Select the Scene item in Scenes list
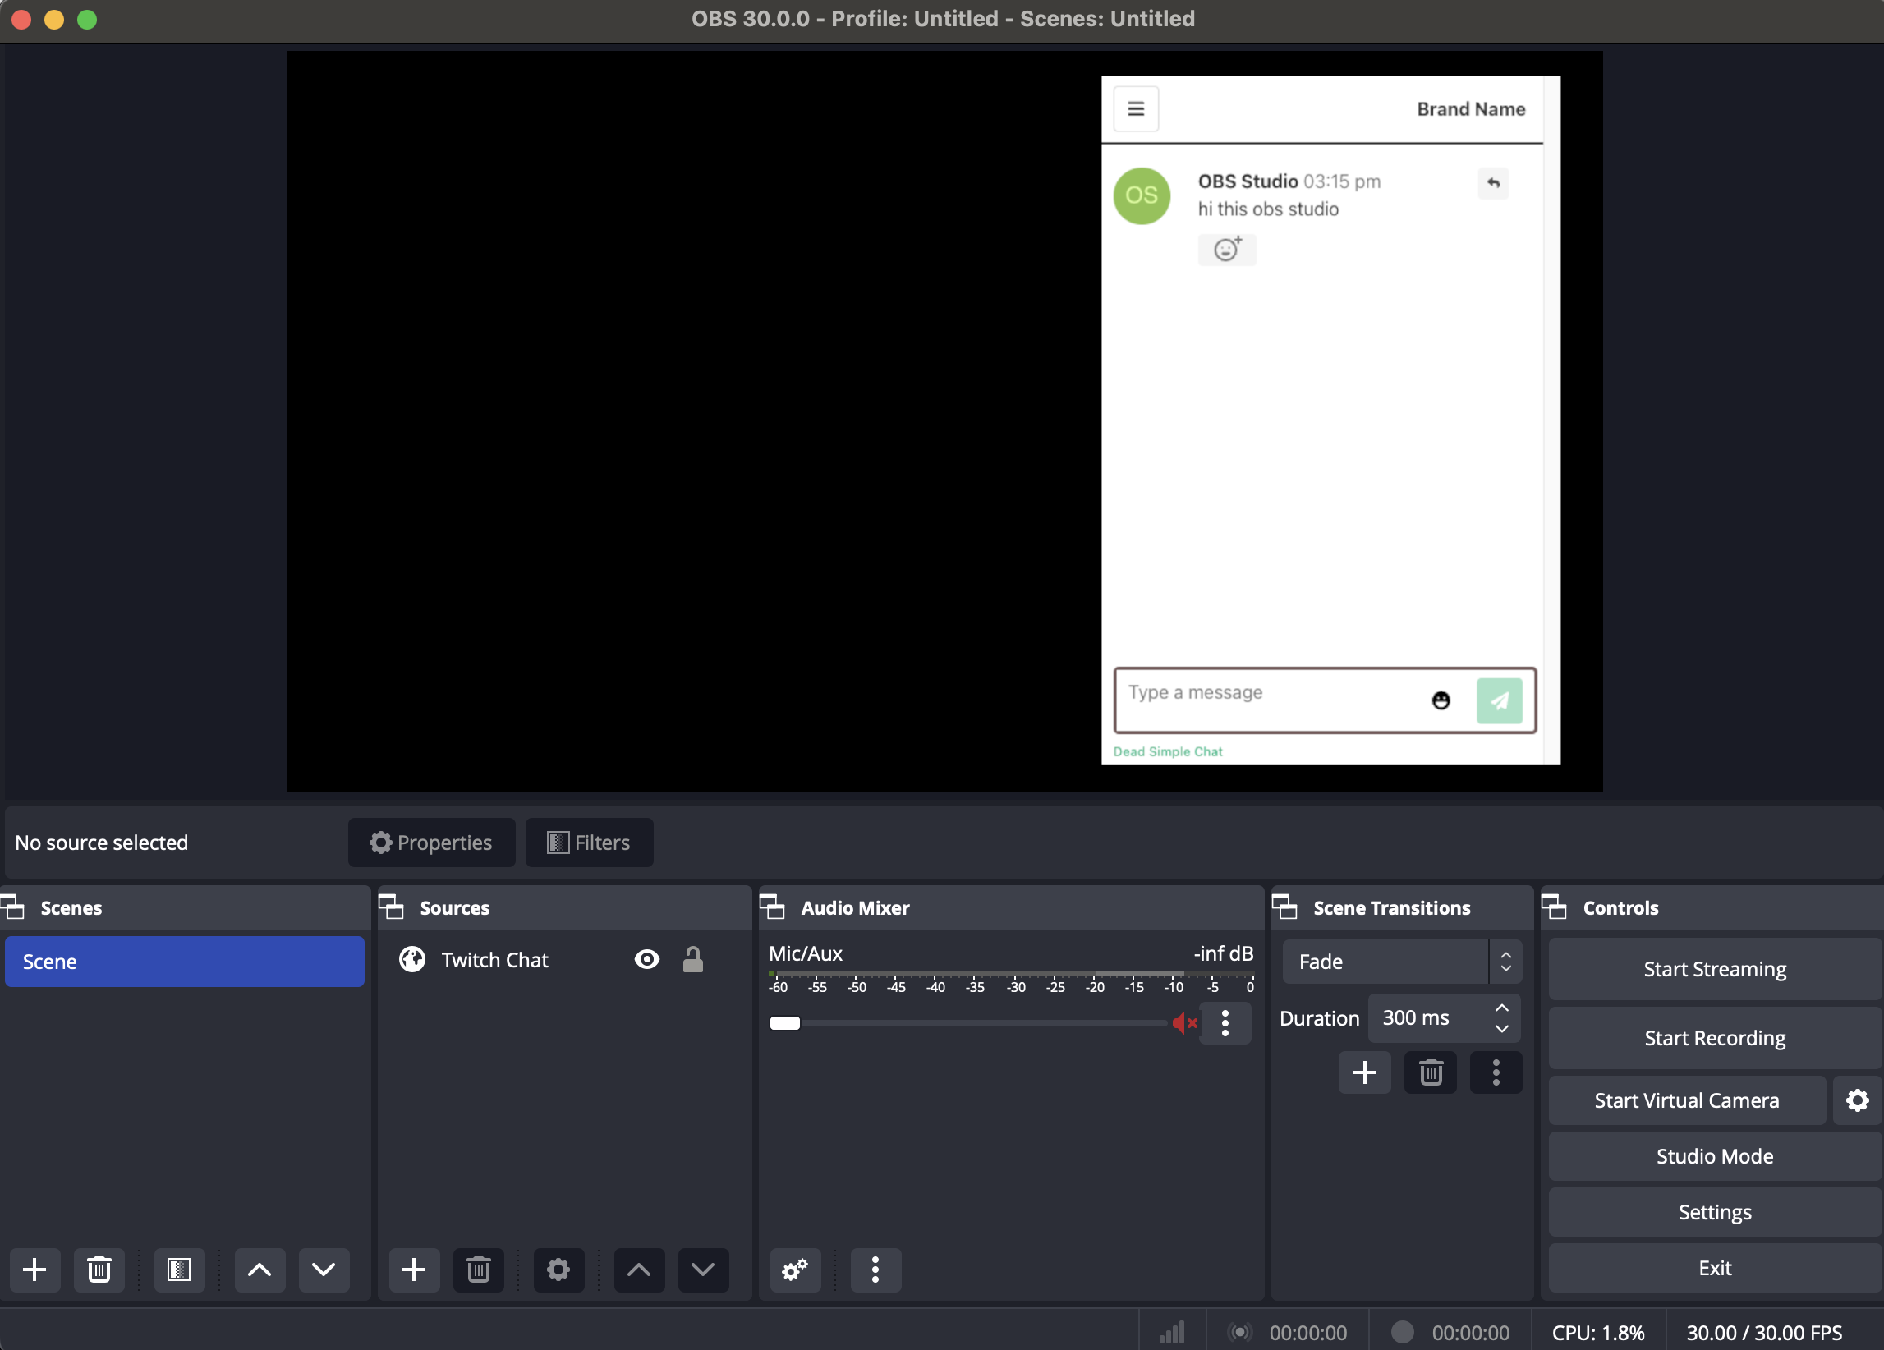1884x1350 pixels. pos(182,960)
